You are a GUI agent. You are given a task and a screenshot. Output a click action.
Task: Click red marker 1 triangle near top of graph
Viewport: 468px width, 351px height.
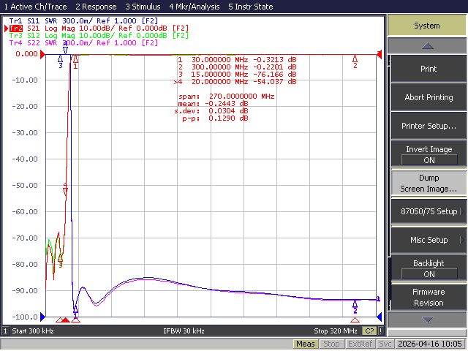click(x=75, y=58)
